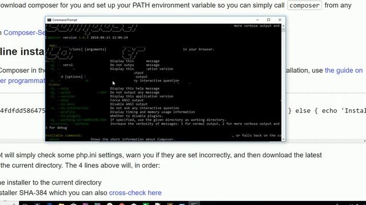Click 'Display this application version' line
Image resolution: width=366 pixels, height=205 pixels.
tap(141, 96)
